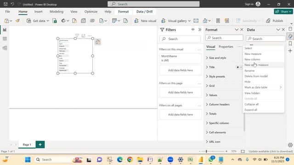
Task: Insert a Text box from ribbon
Action: click(x=196, y=21)
